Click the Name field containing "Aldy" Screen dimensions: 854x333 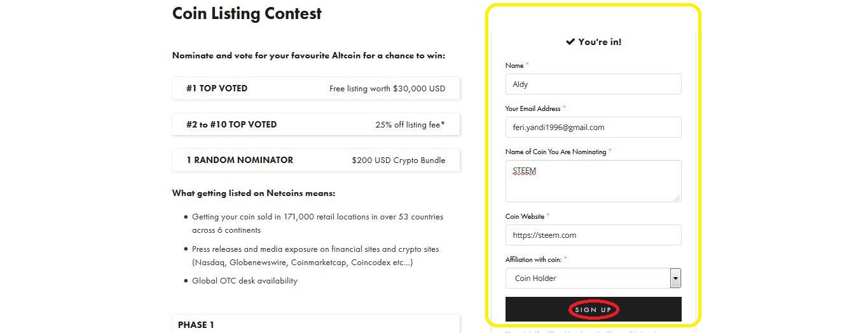pyautogui.click(x=593, y=84)
